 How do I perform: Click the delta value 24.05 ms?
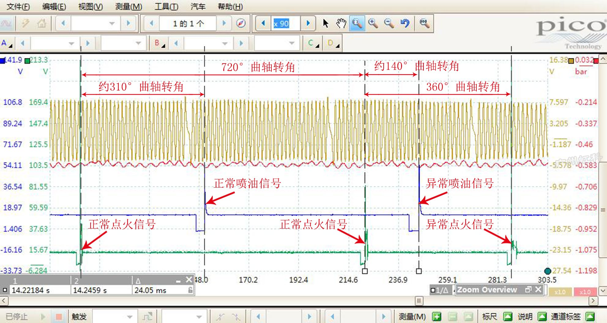(150, 290)
